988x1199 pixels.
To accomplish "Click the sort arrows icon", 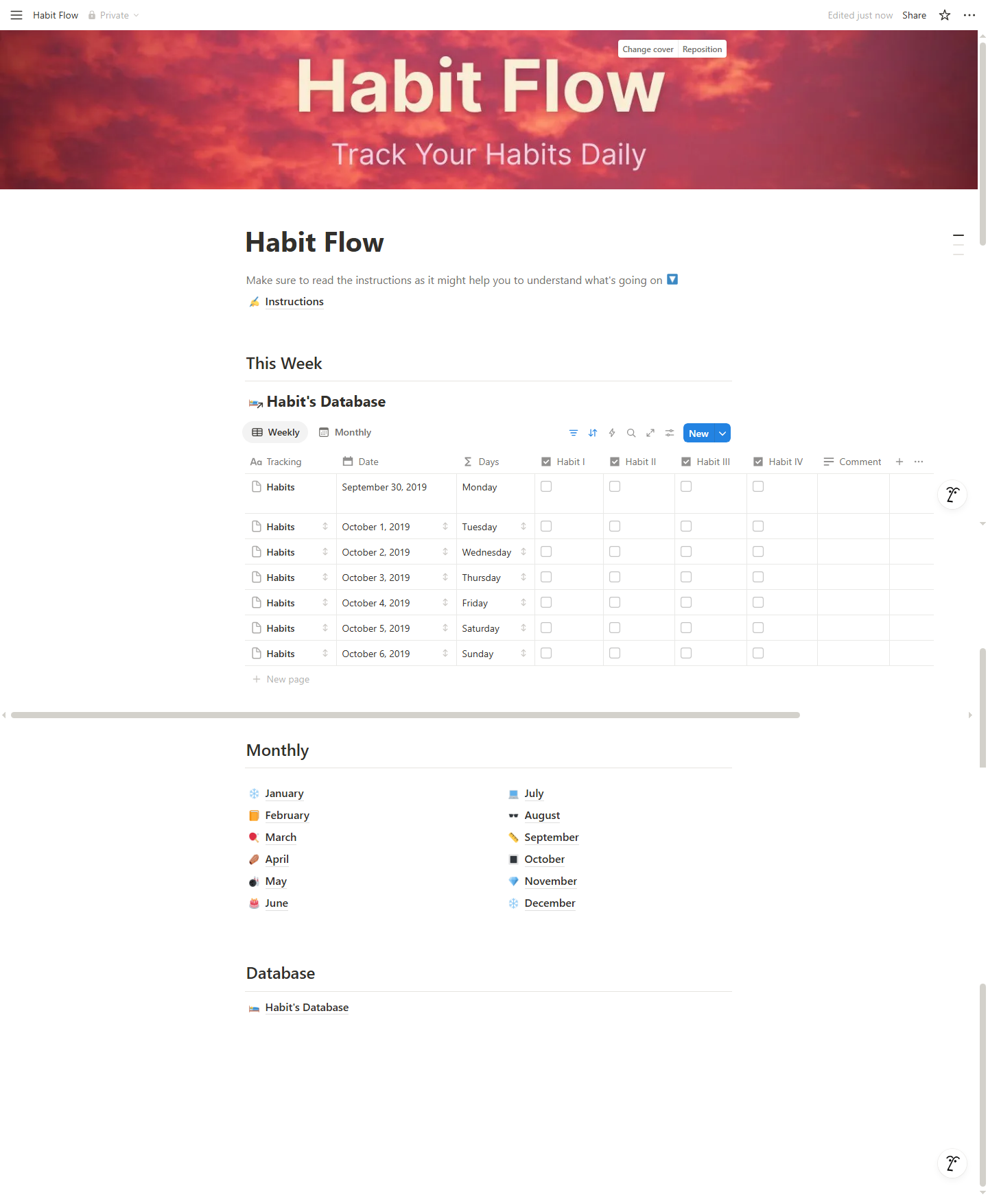I will (593, 433).
